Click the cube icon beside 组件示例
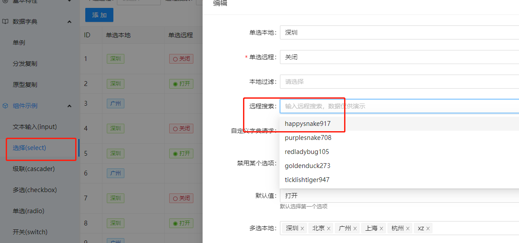This screenshot has width=519, height=243. [x=5, y=106]
